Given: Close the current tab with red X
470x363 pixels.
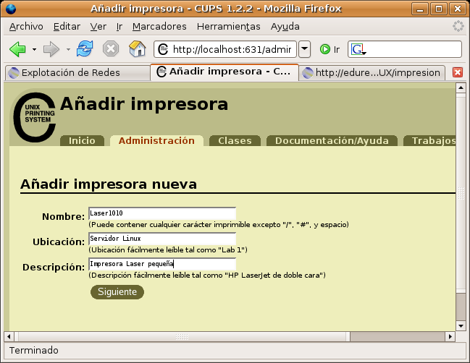Looking at the screenshot, I should coord(458,72).
